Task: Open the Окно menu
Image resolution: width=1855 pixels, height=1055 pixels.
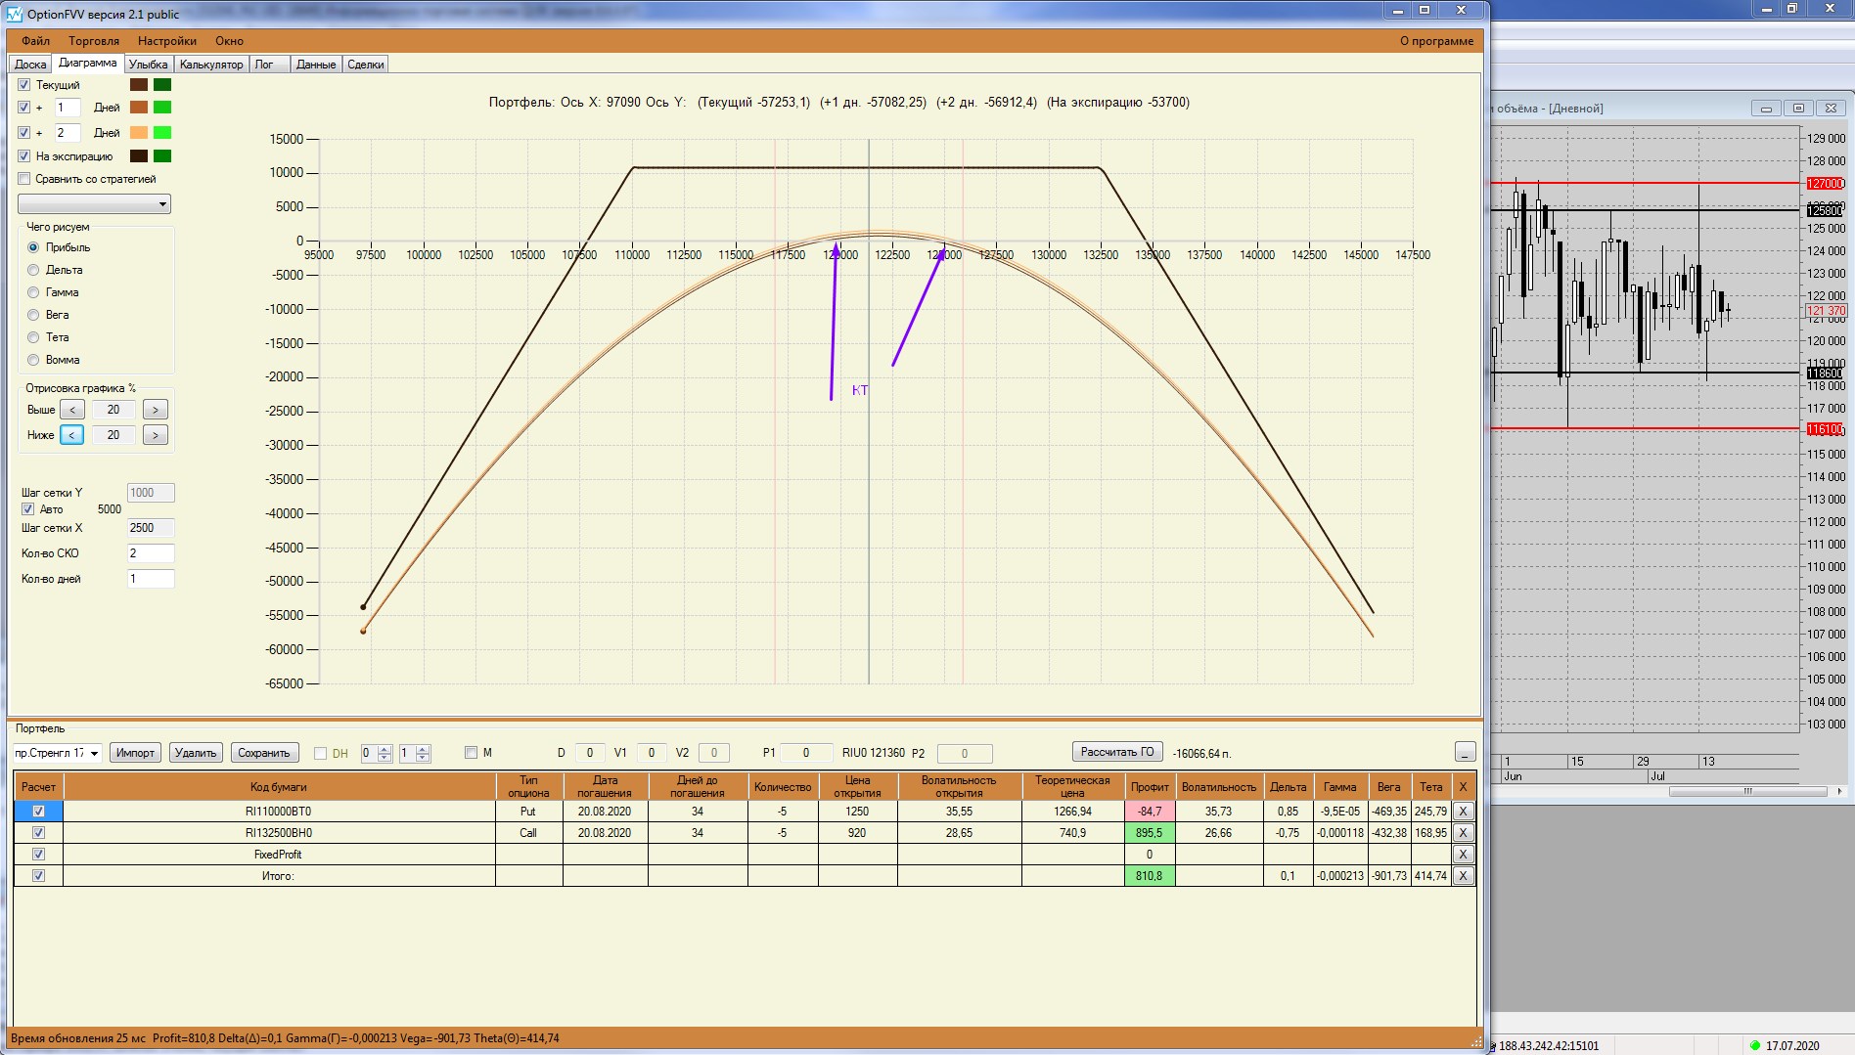Action: click(x=230, y=41)
